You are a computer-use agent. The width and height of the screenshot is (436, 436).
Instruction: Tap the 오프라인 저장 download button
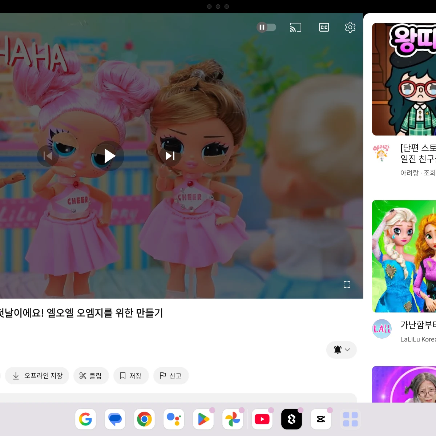pyautogui.click(x=37, y=376)
